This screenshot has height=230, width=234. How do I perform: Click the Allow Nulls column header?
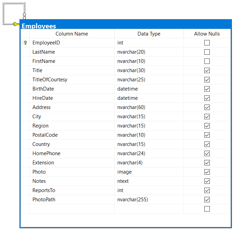tap(207, 34)
